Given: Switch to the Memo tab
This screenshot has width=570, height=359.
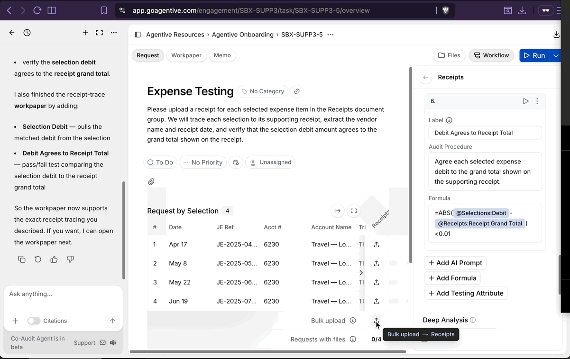Looking at the screenshot, I should click(222, 55).
